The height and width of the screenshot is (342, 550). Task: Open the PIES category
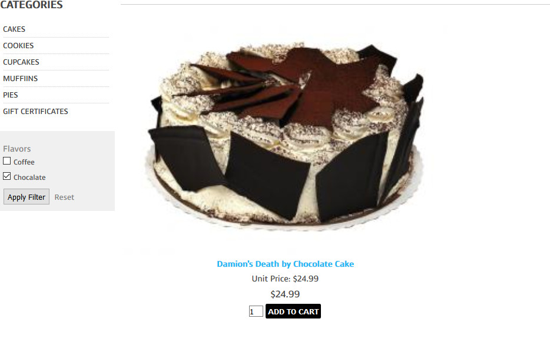tap(11, 95)
